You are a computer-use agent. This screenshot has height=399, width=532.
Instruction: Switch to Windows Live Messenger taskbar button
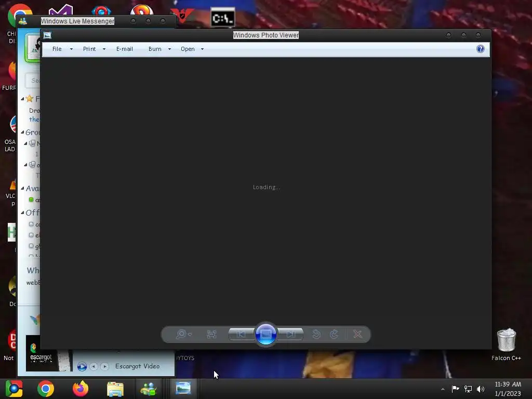tap(148, 389)
